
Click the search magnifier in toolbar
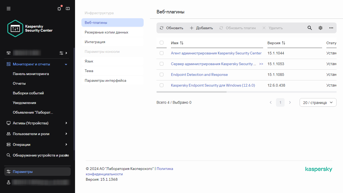point(310,28)
